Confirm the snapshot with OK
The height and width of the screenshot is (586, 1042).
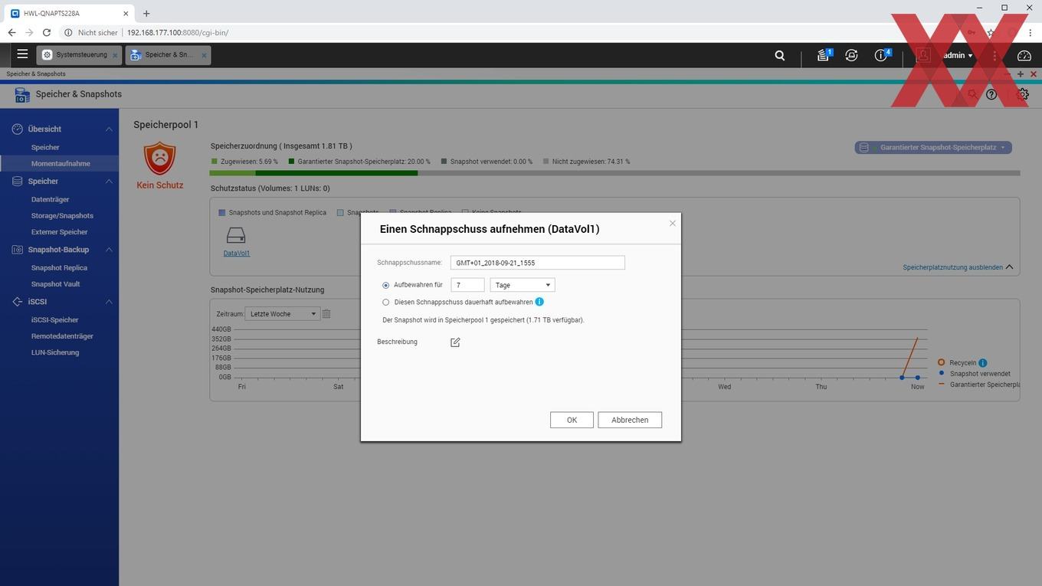click(x=572, y=420)
